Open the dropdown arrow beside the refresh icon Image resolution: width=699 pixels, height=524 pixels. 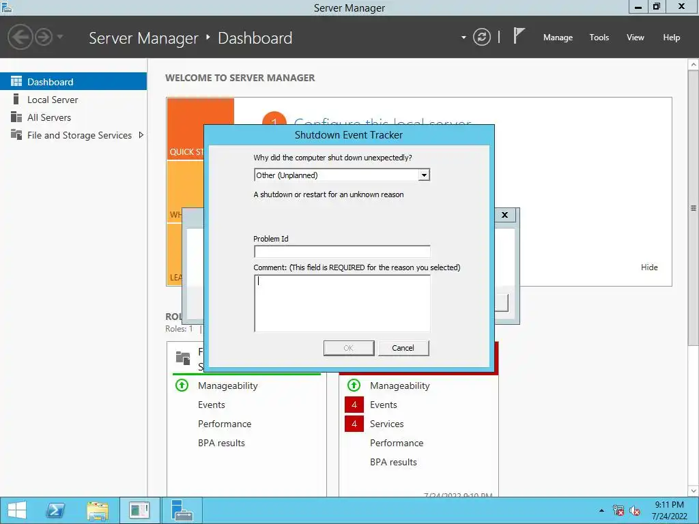tap(463, 38)
